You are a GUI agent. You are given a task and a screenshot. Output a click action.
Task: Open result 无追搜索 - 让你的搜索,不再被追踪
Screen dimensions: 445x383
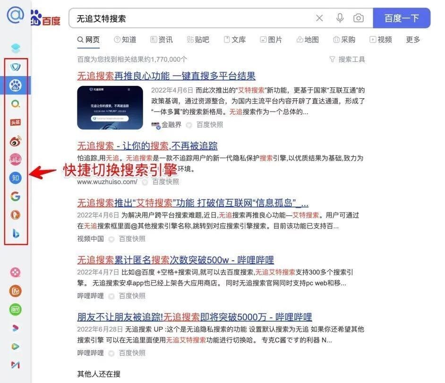[x=147, y=146]
